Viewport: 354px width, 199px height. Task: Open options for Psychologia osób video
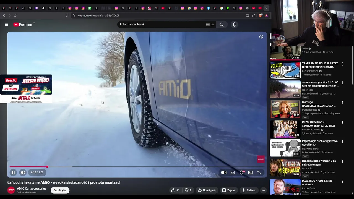pos(342,142)
